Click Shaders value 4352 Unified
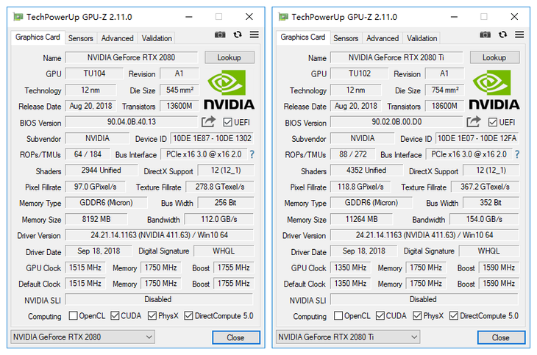 (x=366, y=170)
